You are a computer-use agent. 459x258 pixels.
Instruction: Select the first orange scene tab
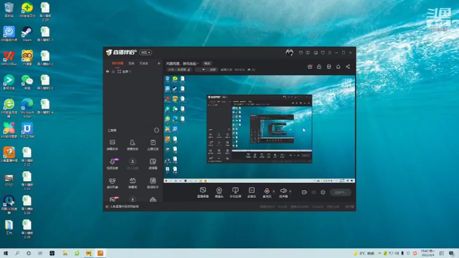click(x=118, y=63)
